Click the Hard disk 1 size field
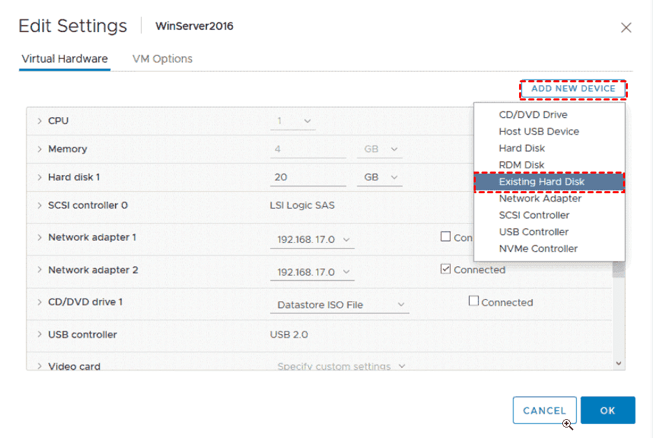Image resolution: width=653 pixels, height=438 pixels. point(308,177)
